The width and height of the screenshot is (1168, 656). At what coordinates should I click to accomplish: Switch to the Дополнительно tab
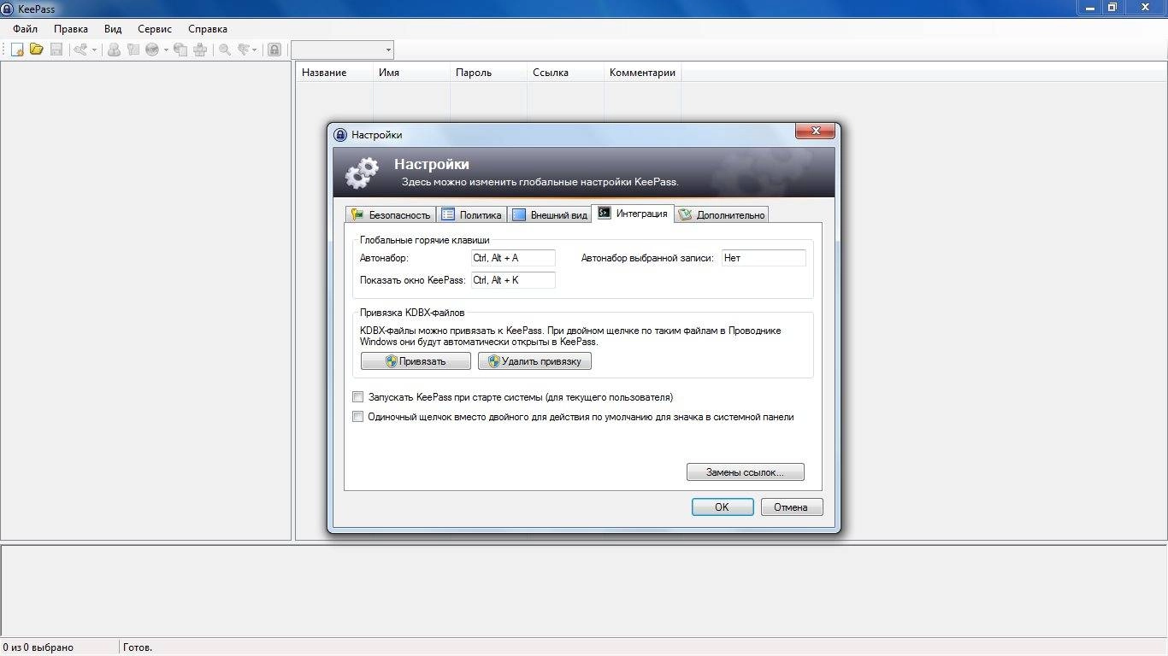(722, 214)
